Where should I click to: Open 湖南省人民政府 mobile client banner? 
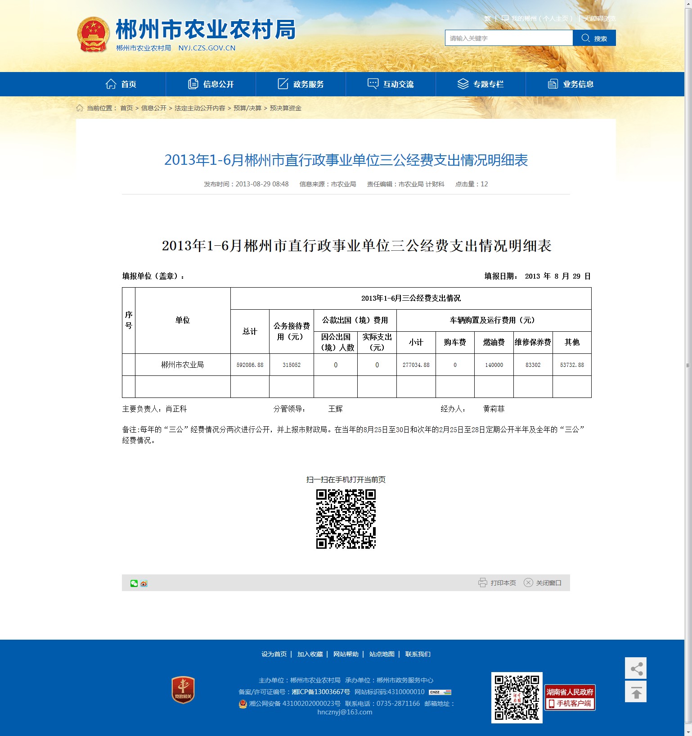(x=570, y=697)
